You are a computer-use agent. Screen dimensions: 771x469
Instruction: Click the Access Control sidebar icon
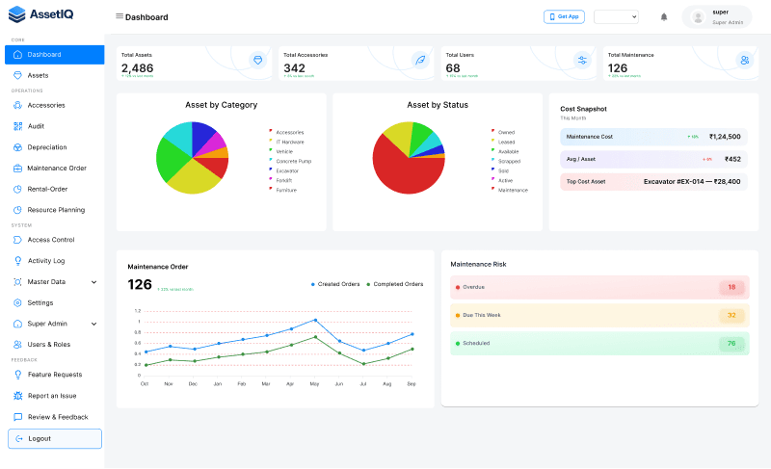coord(17,240)
